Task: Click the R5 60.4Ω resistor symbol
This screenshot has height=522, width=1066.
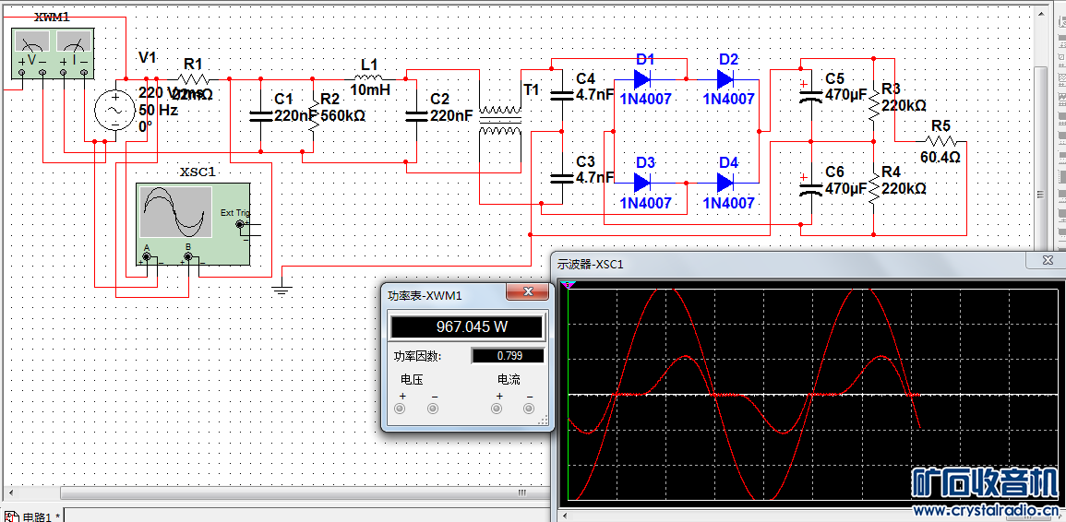Action: (x=942, y=141)
